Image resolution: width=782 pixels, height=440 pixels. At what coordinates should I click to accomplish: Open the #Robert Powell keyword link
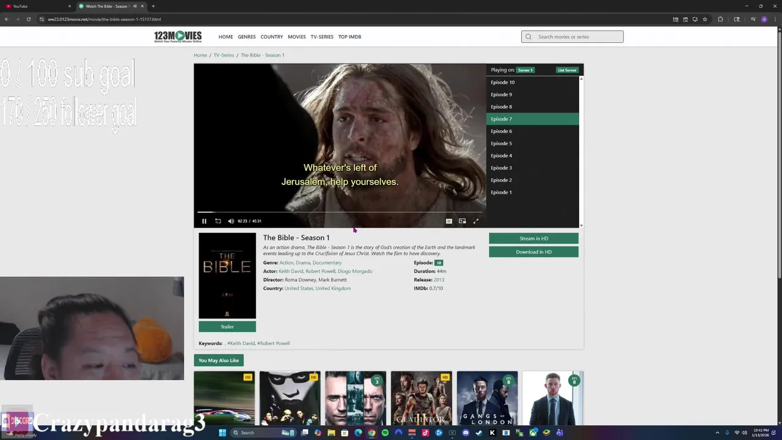tap(273, 343)
